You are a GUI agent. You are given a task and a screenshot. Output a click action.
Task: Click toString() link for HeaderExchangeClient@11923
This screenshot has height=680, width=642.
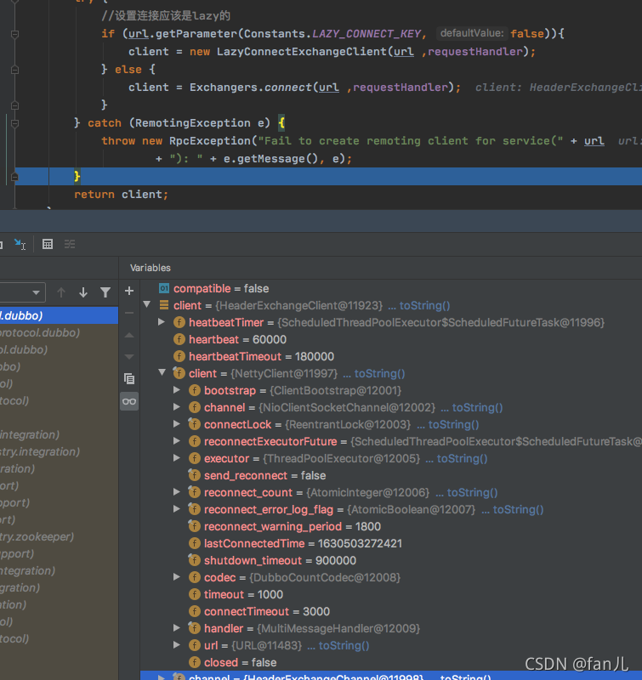tap(424, 306)
